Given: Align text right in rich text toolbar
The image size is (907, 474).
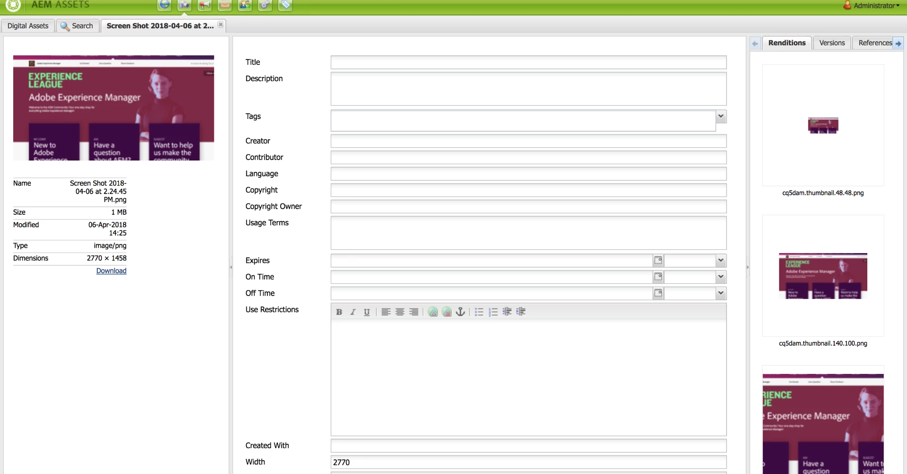Looking at the screenshot, I should [x=414, y=312].
